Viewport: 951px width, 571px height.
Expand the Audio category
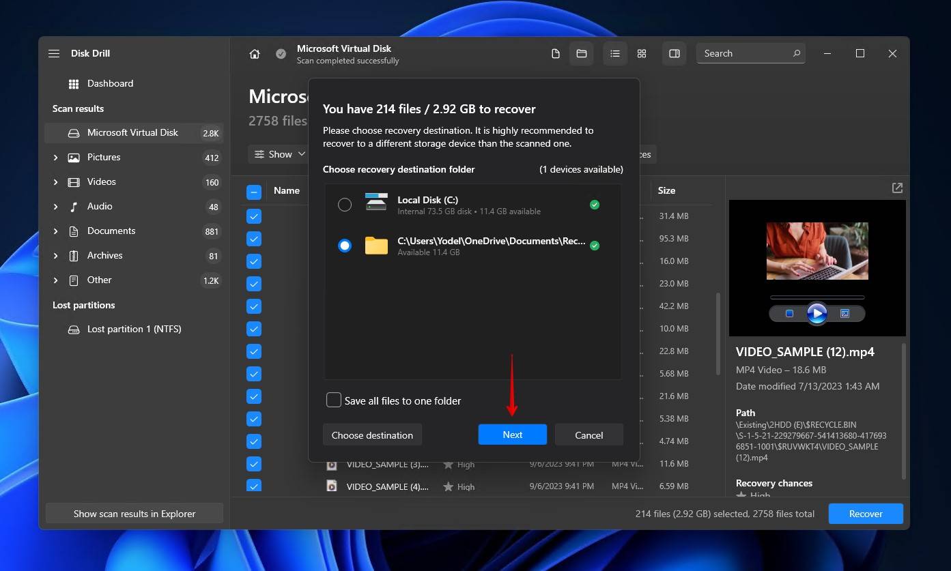click(x=55, y=207)
